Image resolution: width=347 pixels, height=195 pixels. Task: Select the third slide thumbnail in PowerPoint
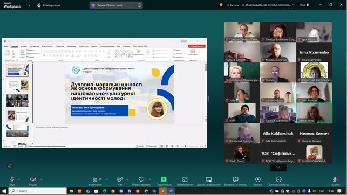pyautogui.click(x=17, y=101)
